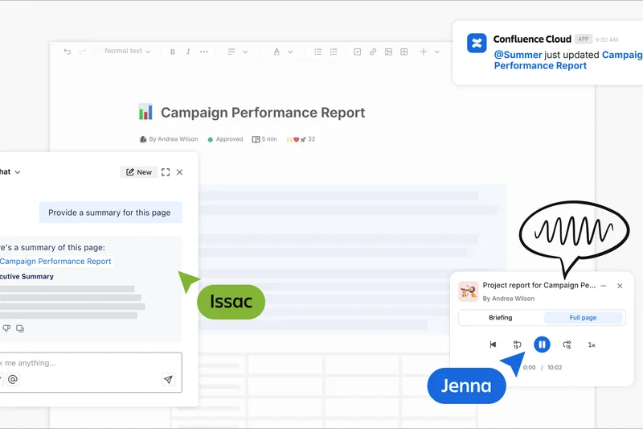The height and width of the screenshot is (429, 643).
Task: Click the action item checkbox icon in toolbar
Action: 358,52
